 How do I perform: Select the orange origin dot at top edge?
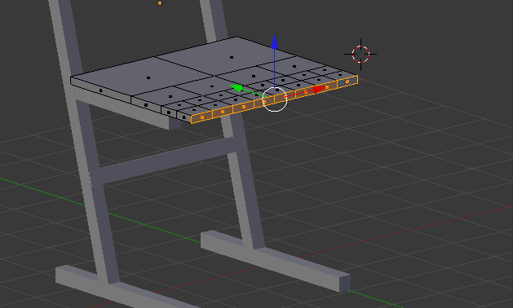point(160,3)
